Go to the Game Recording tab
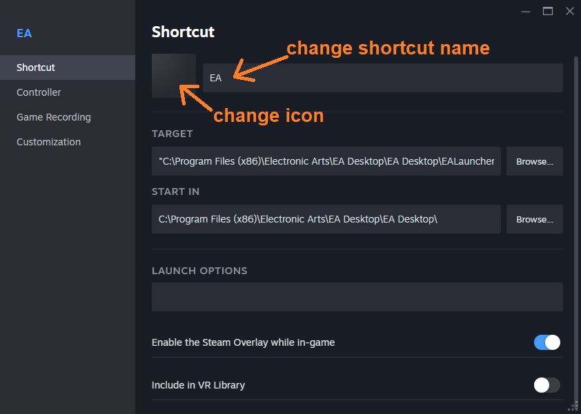Screen dimensions: 581x414 (x=54, y=117)
